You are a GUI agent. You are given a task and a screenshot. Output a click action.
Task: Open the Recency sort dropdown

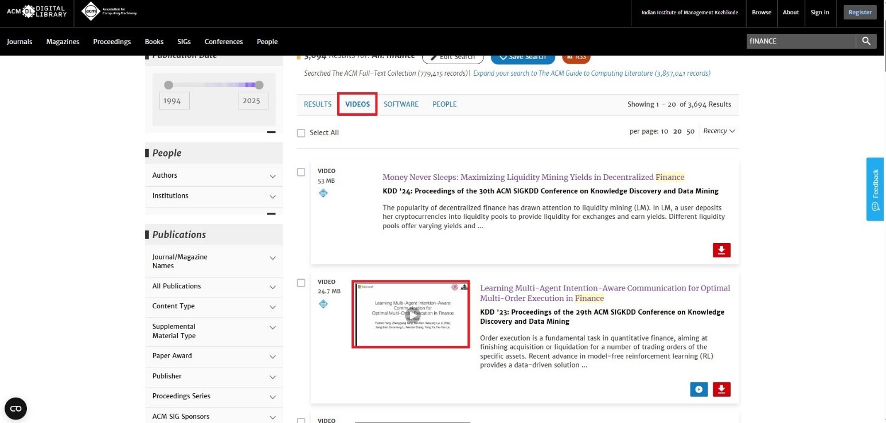point(719,131)
